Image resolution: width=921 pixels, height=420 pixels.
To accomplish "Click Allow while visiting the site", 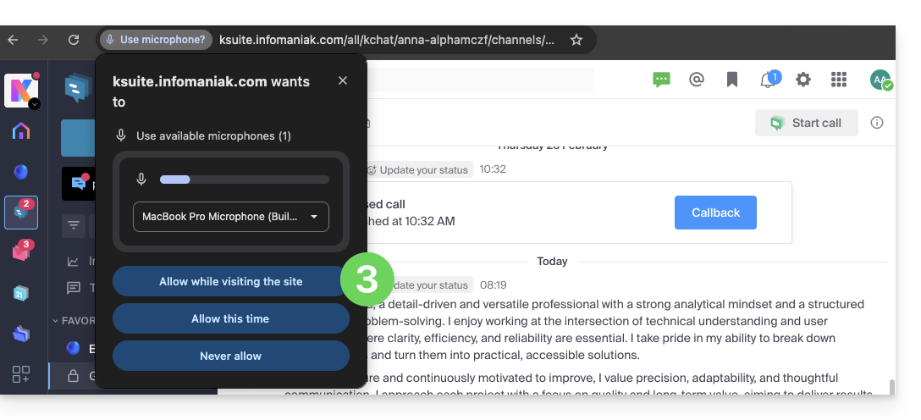I will pos(230,282).
